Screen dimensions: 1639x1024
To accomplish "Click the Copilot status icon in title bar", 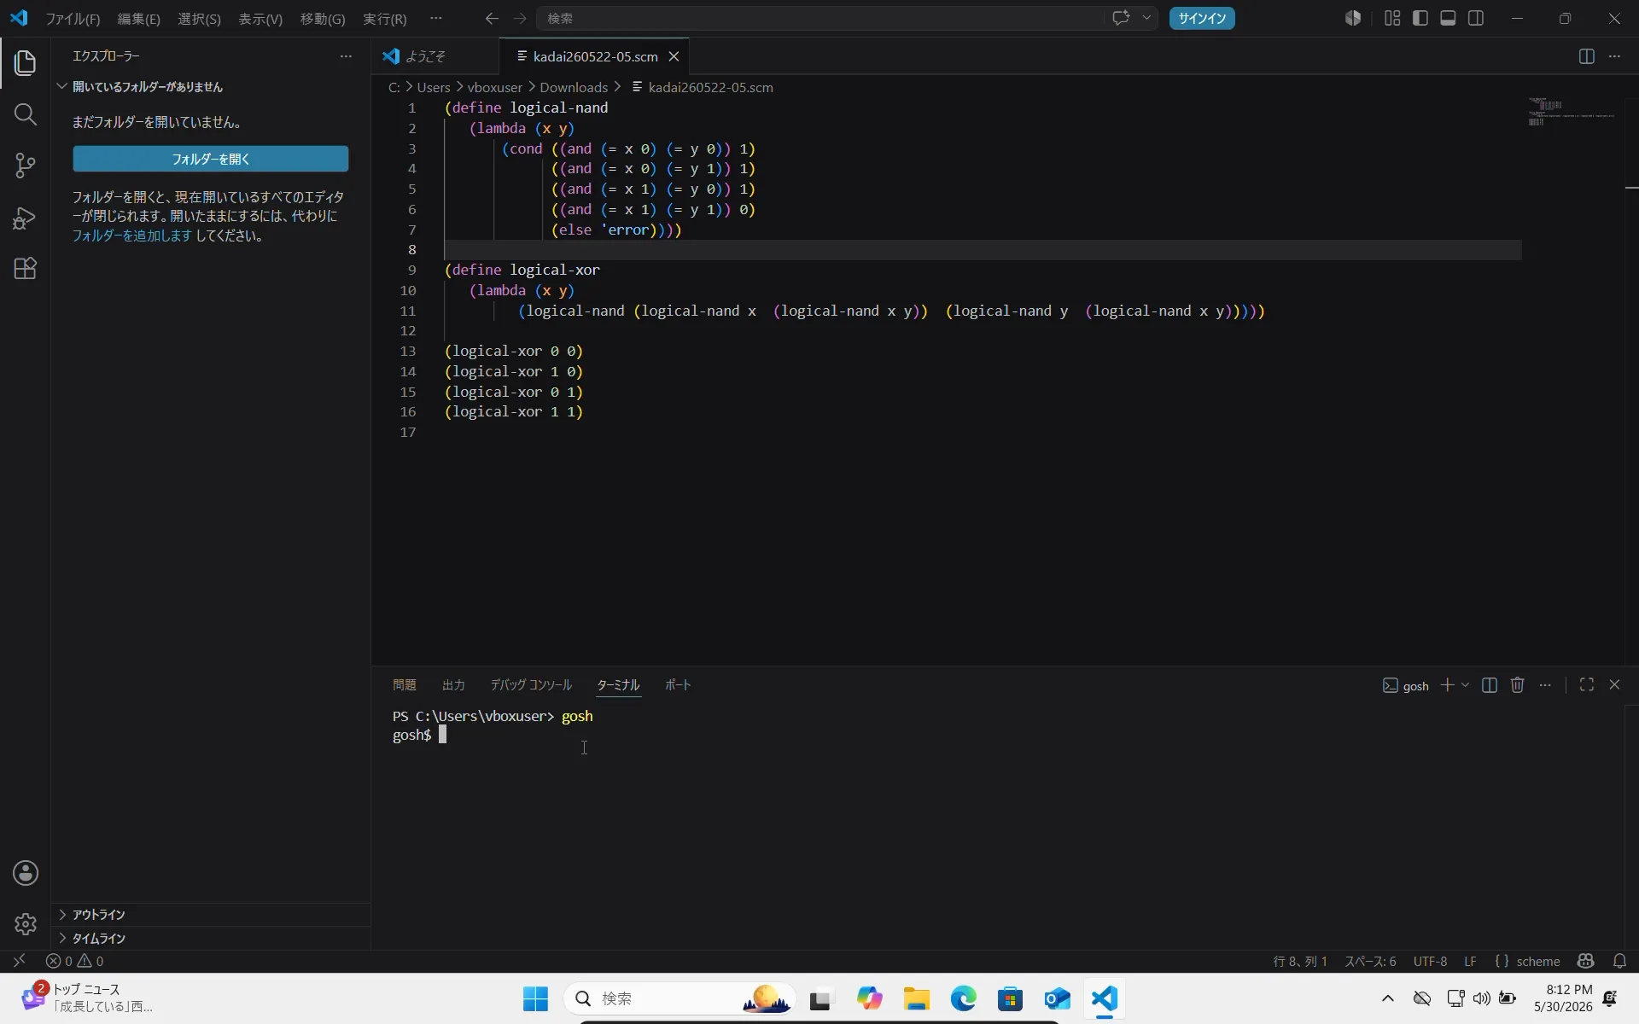I will pos(1353,18).
